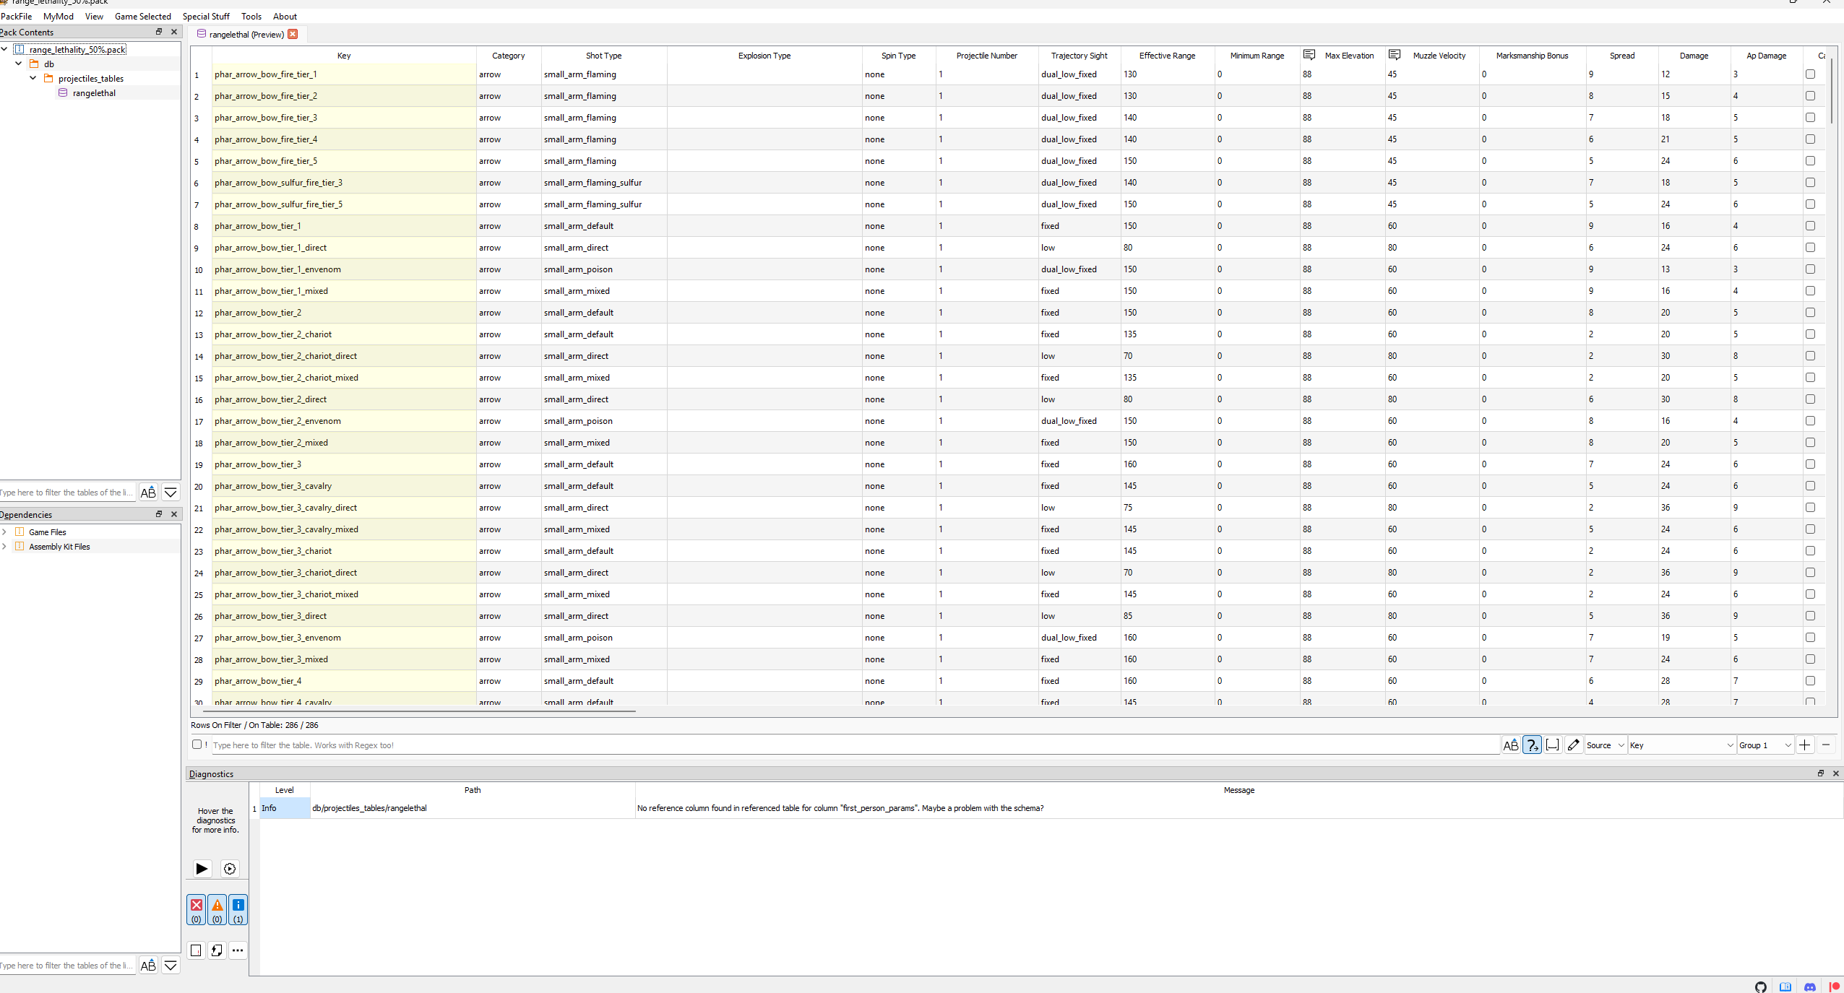Tick checkbox for phar_arrow_bow_tier_3 row

[x=1810, y=464]
